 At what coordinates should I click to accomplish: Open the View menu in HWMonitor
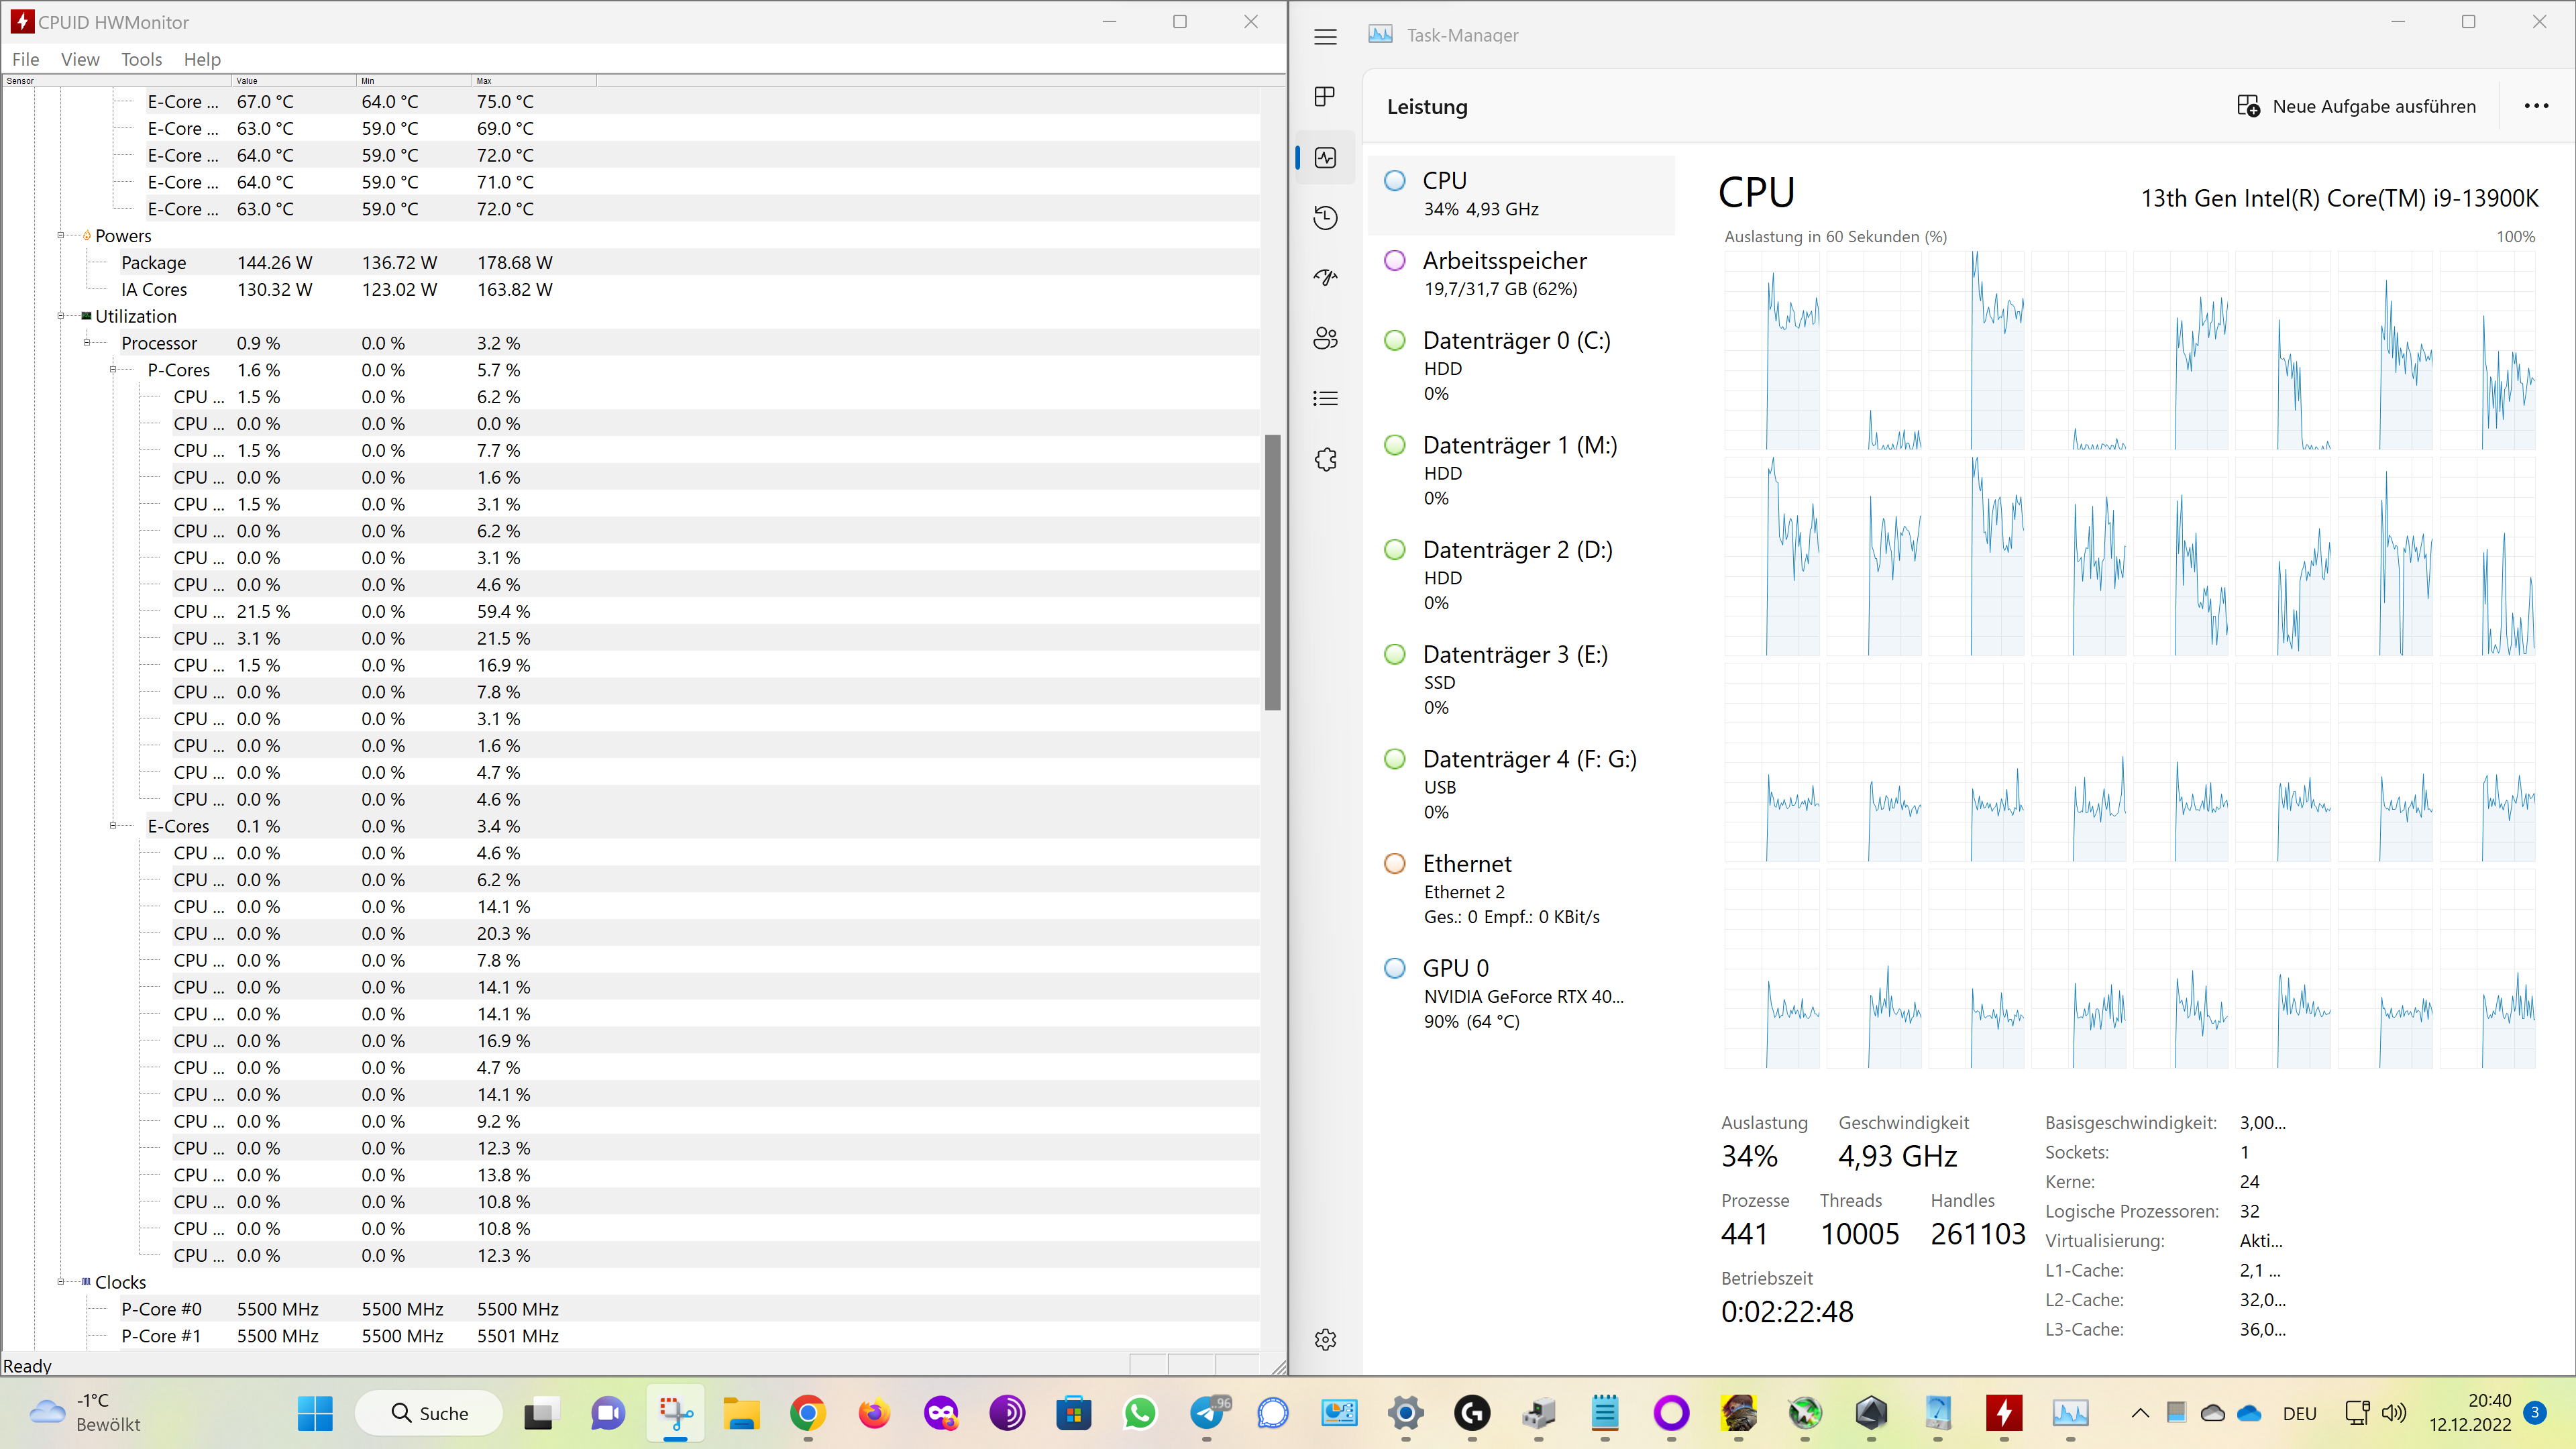pos(80,59)
